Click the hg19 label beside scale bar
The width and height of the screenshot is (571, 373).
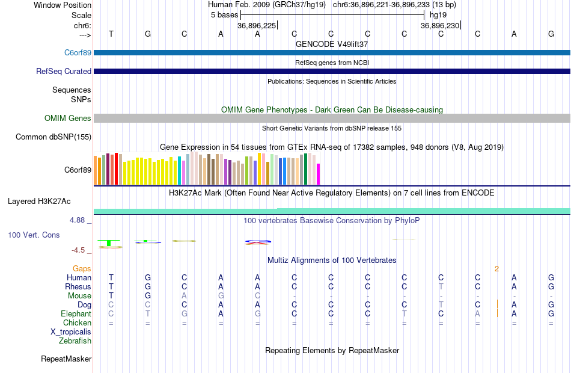click(438, 15)
